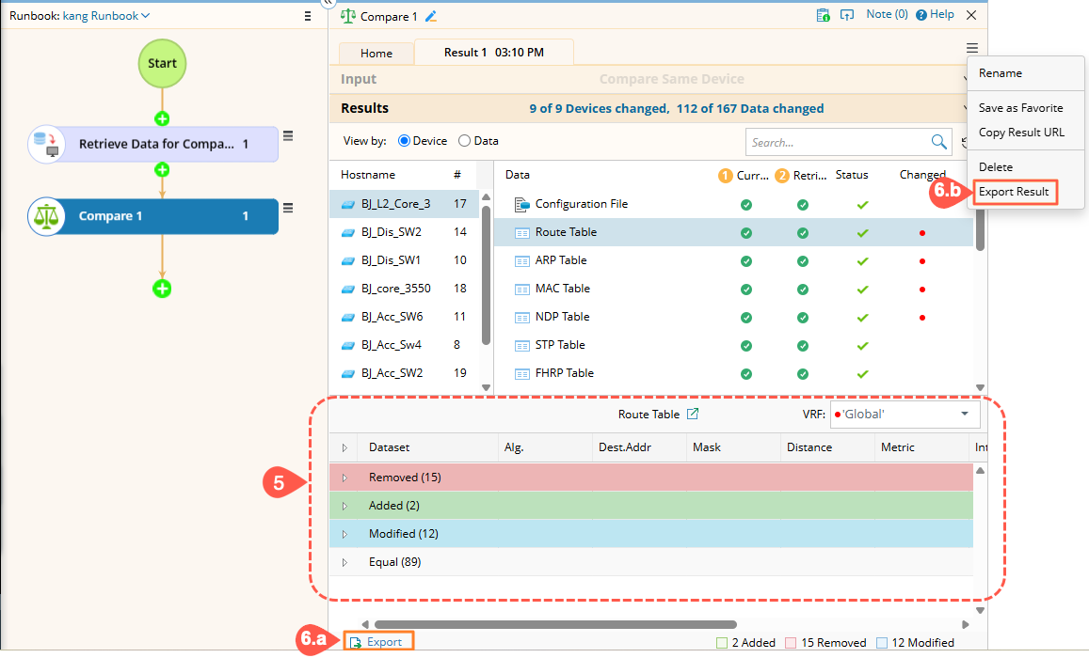Switch to the Home tab
This screenshot has width=1089, height=658.
(376, 54)
